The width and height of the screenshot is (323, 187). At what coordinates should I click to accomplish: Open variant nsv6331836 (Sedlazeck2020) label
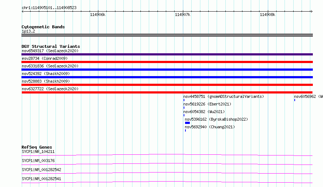50,66
